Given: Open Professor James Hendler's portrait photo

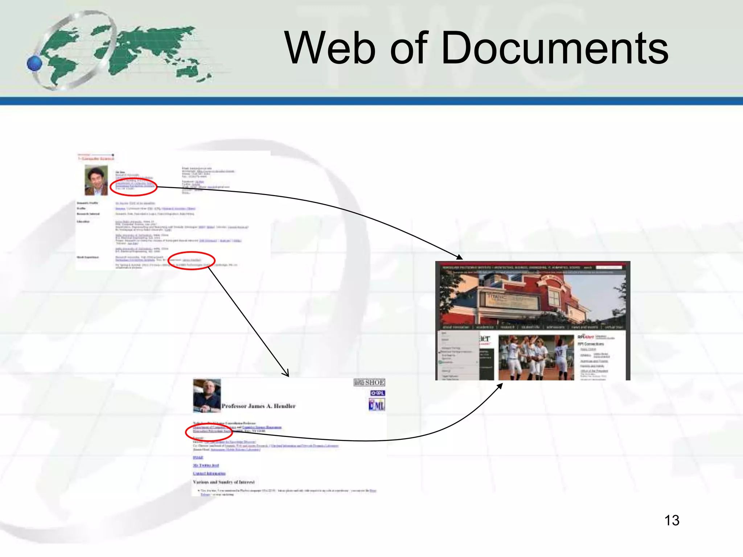Looking at the screenshot, I should tap(207, 396).
